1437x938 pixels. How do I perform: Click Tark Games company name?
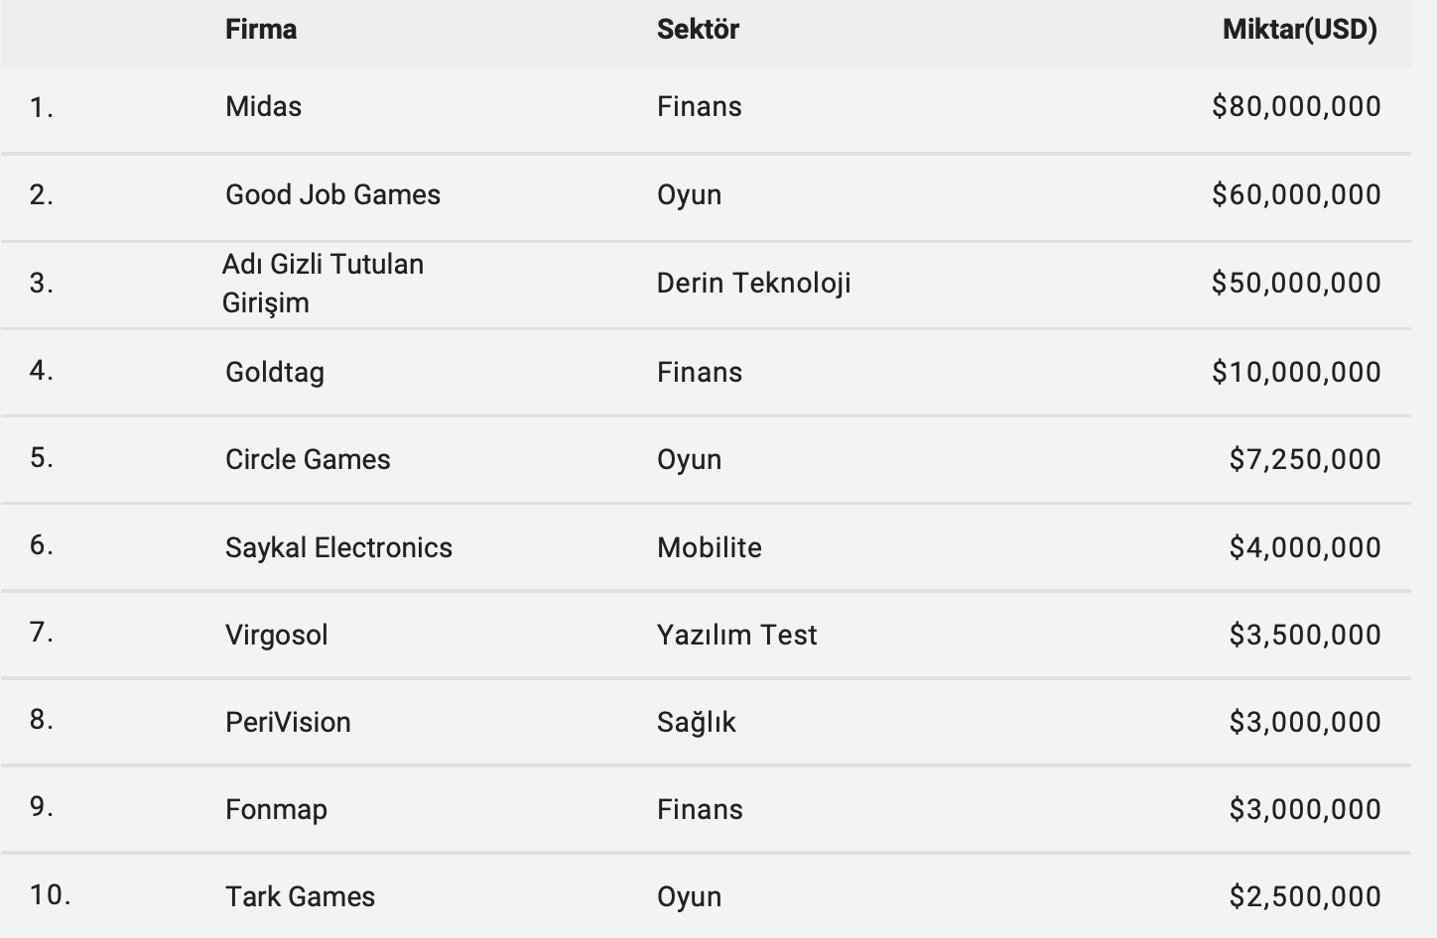coord(300,897)
